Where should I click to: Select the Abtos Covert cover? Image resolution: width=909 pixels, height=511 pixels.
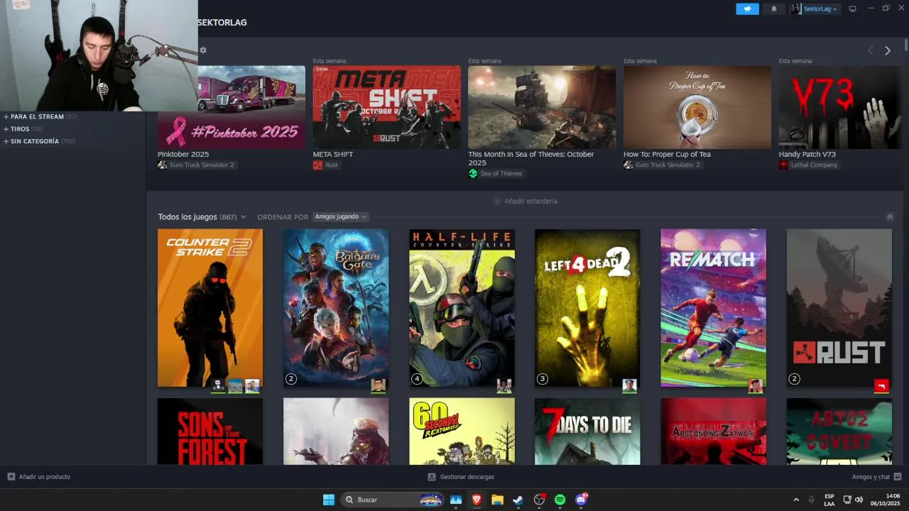point(839,432)
